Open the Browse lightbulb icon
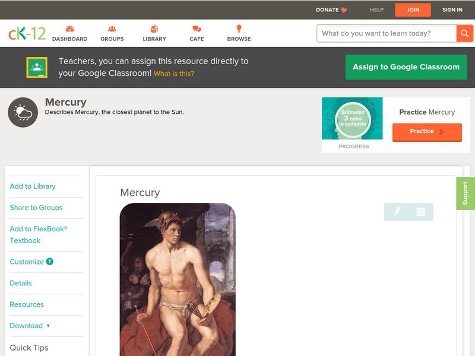Screen dimensions: 475x356 [239, 29]
